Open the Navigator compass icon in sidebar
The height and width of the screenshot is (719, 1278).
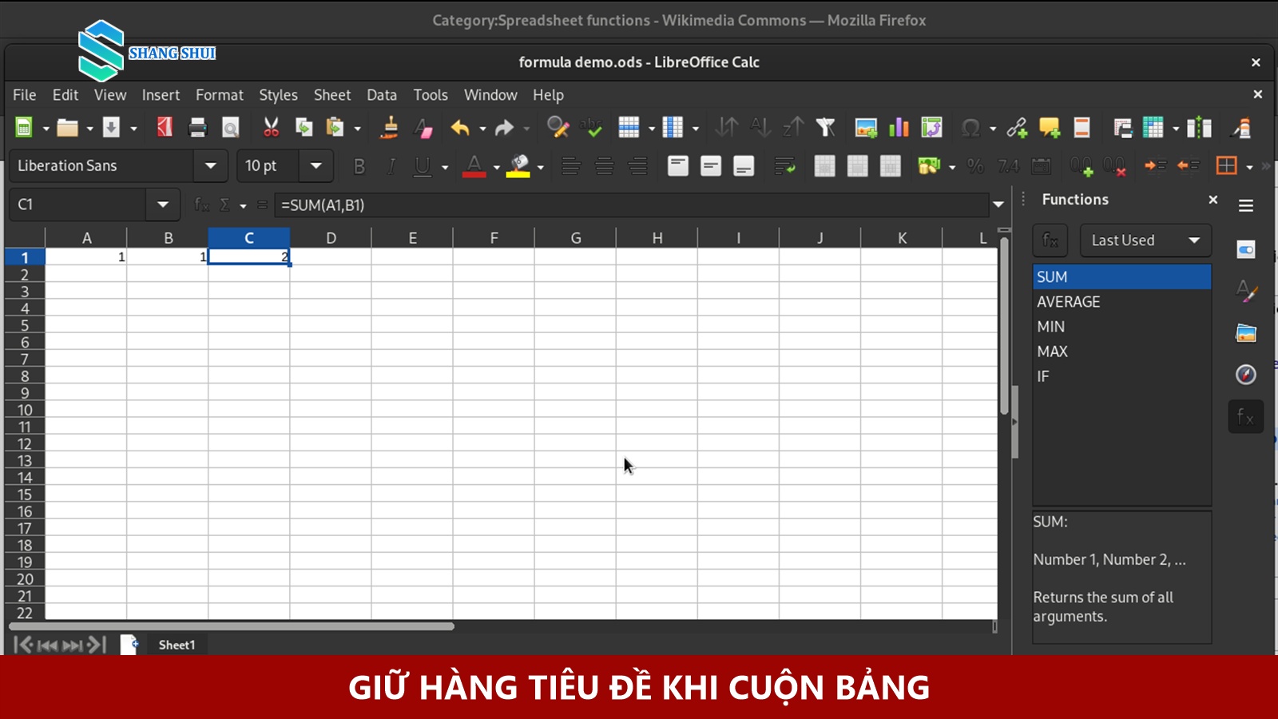1246,374
